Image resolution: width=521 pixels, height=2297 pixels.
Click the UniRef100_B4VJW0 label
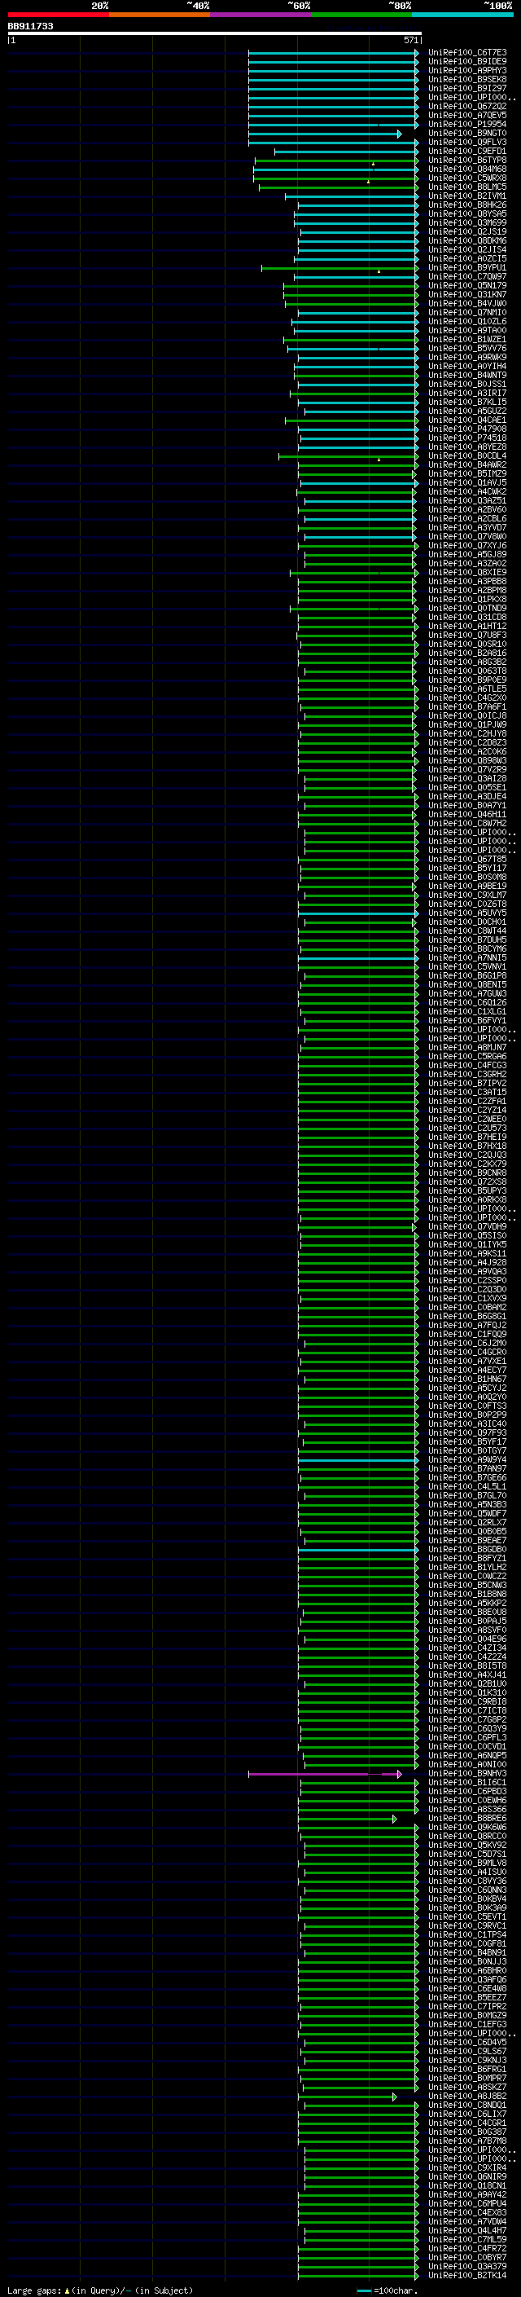tap(467, 303)
